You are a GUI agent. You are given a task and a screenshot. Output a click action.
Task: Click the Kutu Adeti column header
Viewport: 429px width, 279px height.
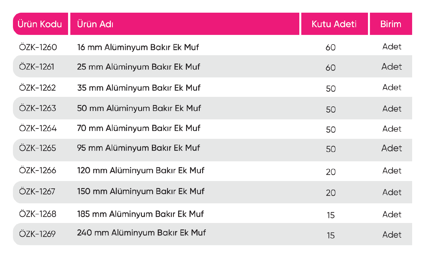coord(334,24)
